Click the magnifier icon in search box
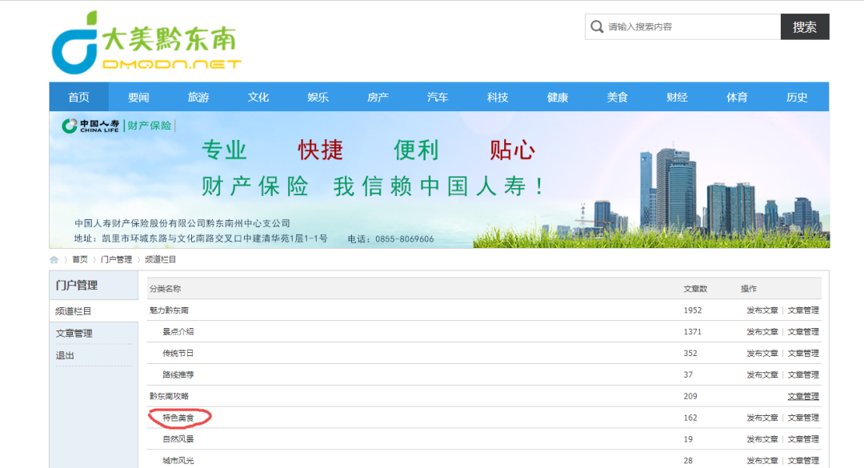This screenshot has width=864, height=468. tap(597, 26)
